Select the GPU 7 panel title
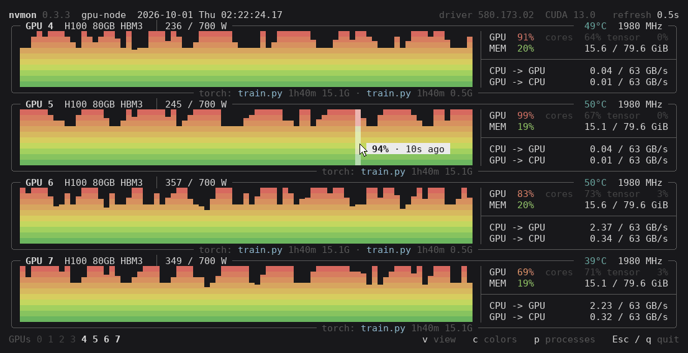Viewport: 688px width, 353px height. pos(40,260)
